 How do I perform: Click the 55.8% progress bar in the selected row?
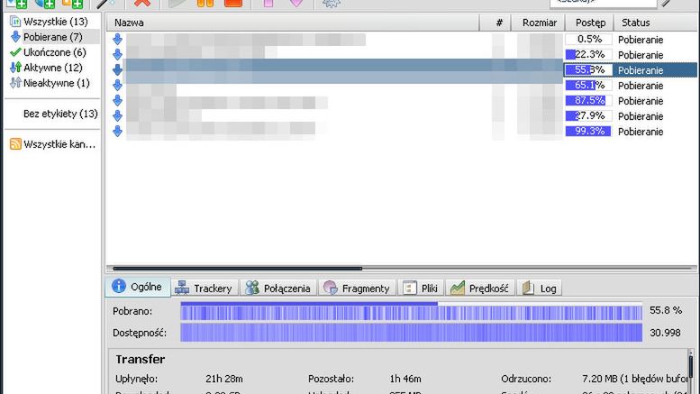588,69
